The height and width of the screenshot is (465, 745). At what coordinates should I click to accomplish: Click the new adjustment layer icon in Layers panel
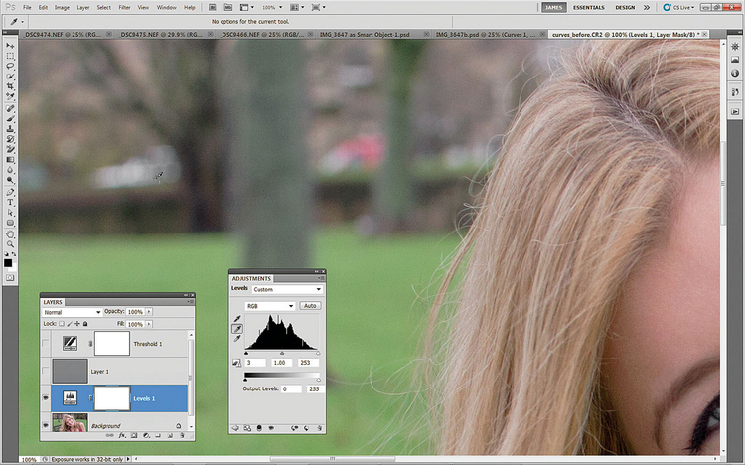point(146,435)
